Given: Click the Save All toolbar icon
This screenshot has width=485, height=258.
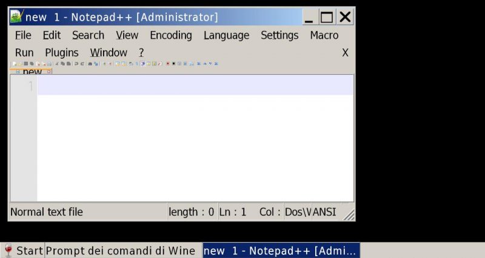Looking at the screenshot, I should pos(32,64).
